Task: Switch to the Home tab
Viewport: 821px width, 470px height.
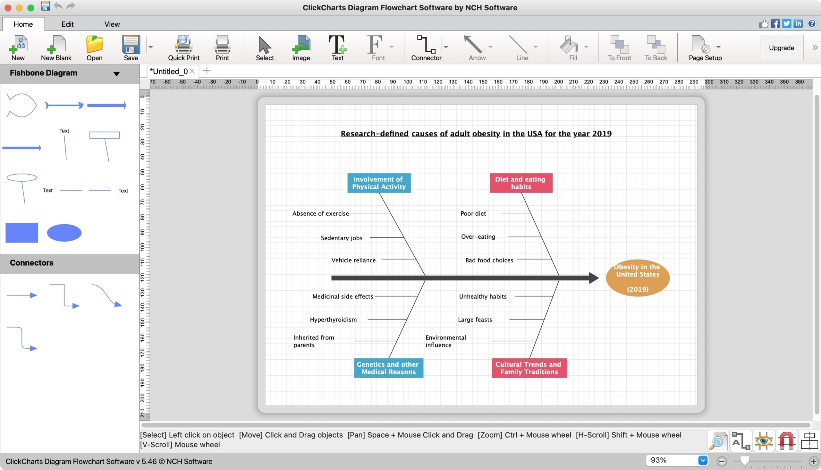Action: pyautogui.click(x=23, y=24)
